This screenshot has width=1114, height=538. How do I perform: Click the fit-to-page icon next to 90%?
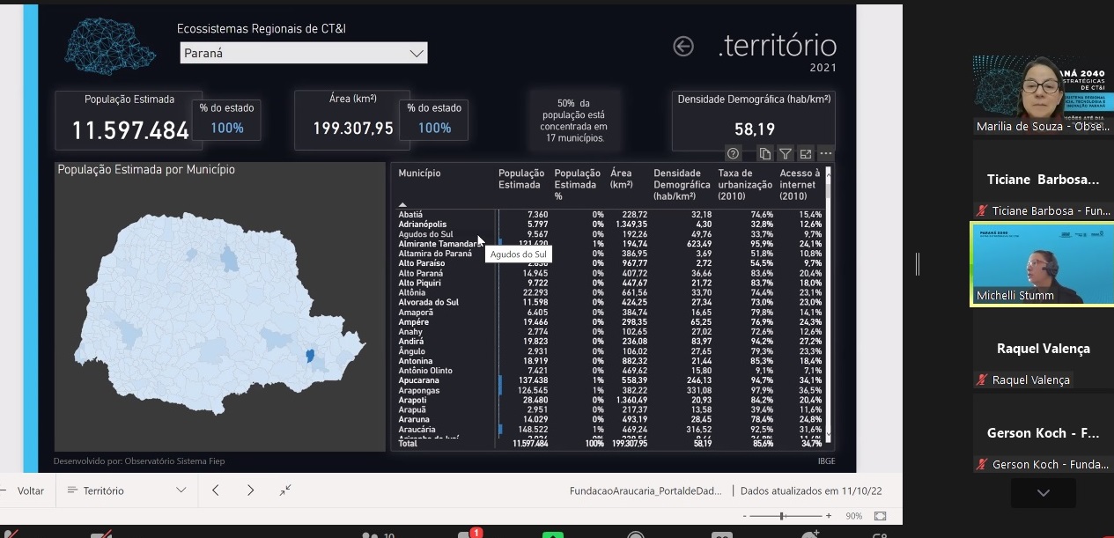[880, 516]
